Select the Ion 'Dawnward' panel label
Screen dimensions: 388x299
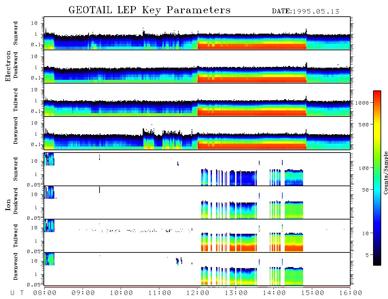coord(15,266)
